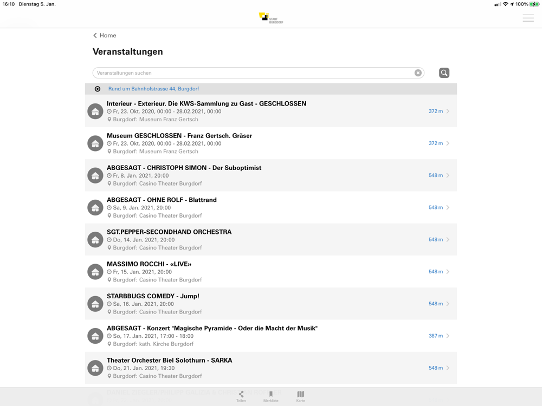Screen dimensions: 542x406
Task: Open Museum GESCHLOSSEN Franz Gertsch event
Action: pos(271,143)
